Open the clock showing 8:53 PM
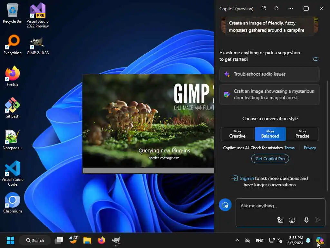Viewport: 330px width, 248px height. [296, 240]
